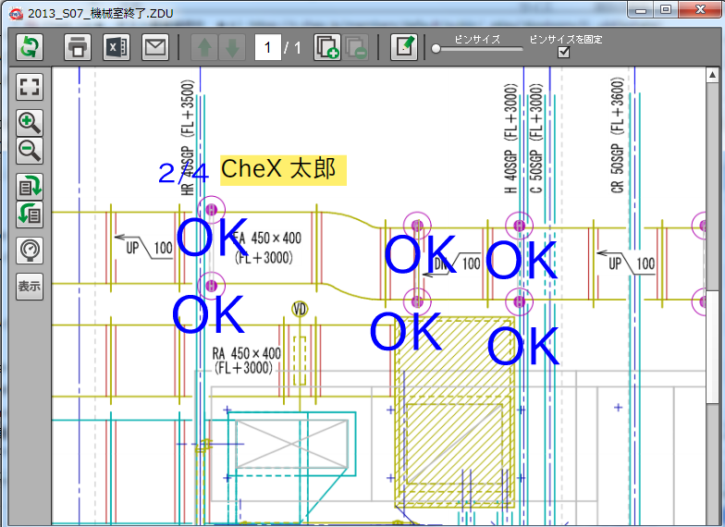Viewport: 725px width, 527px height.
Task: Select the yellow CheX 太郎 label
Action: point(282,170)
